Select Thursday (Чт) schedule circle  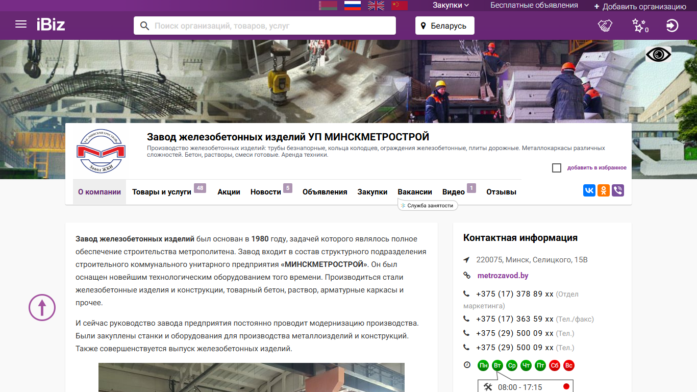526,365
